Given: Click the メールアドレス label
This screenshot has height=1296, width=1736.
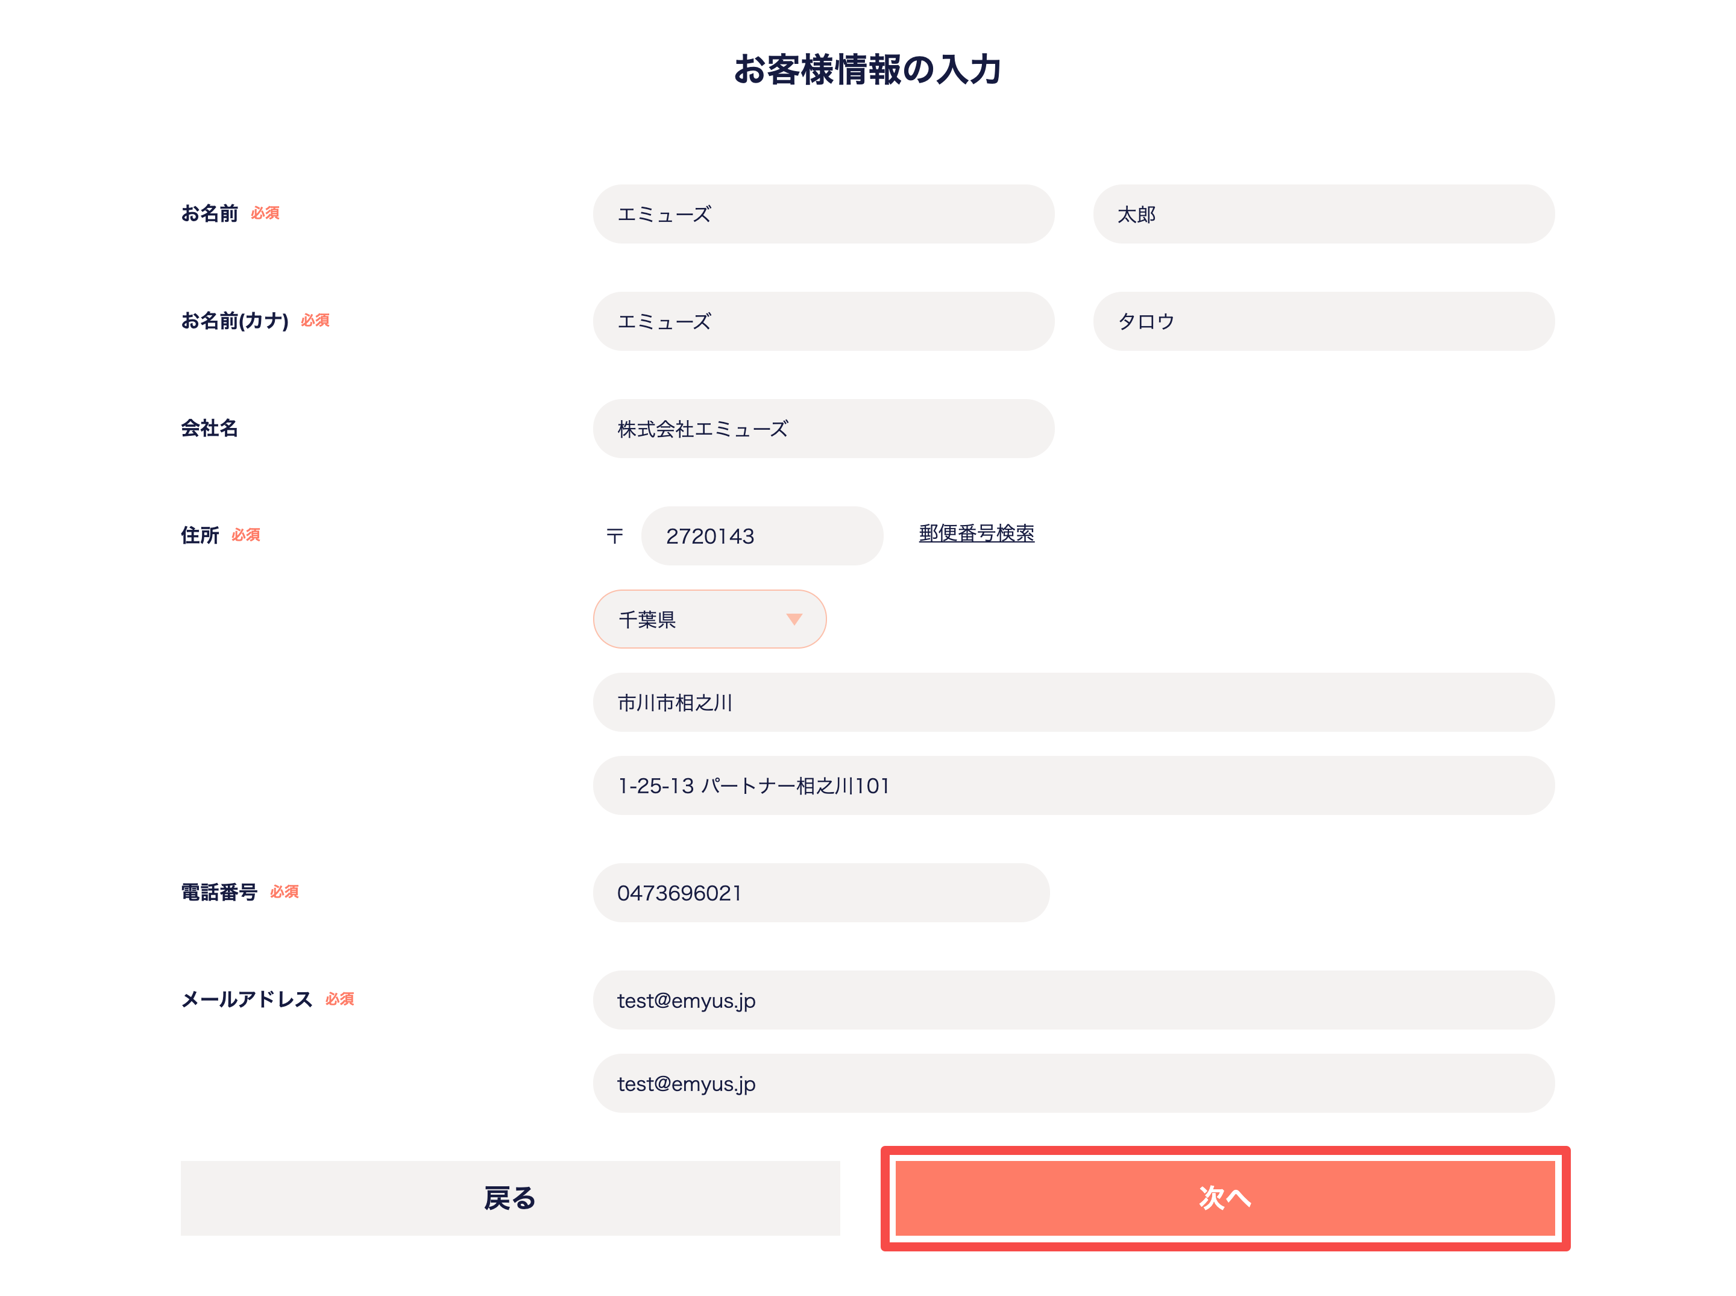Looking at the screenshot, I should 247,999.
